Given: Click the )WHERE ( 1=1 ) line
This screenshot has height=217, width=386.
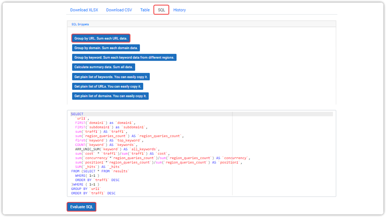Looking at the screenshot, I should (85, 184).
